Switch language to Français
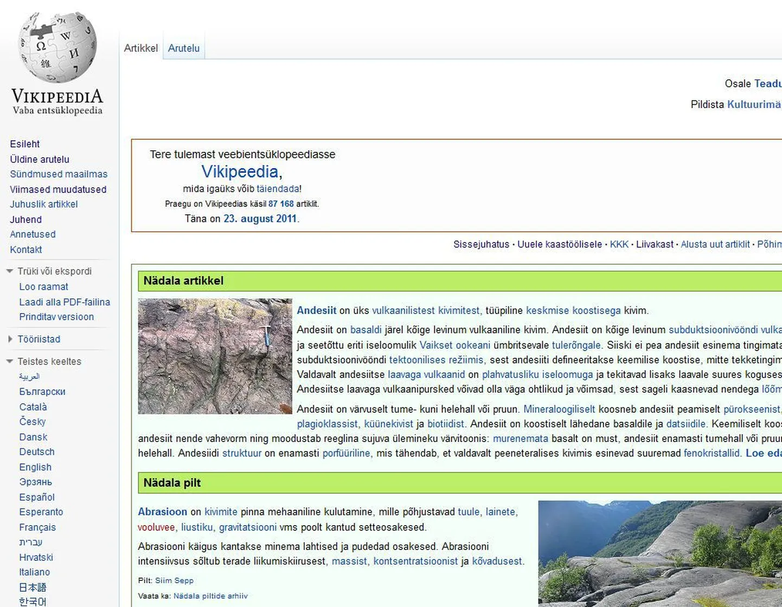 37,527
